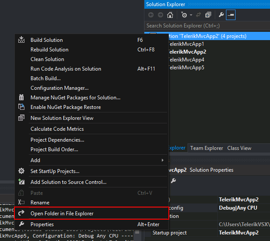Switch to the Solution Explorer tab

177,148
